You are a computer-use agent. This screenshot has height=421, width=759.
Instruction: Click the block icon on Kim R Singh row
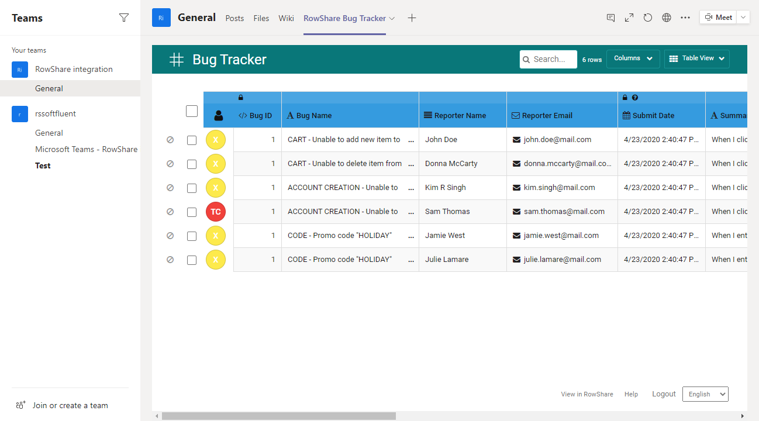[170, 188]
